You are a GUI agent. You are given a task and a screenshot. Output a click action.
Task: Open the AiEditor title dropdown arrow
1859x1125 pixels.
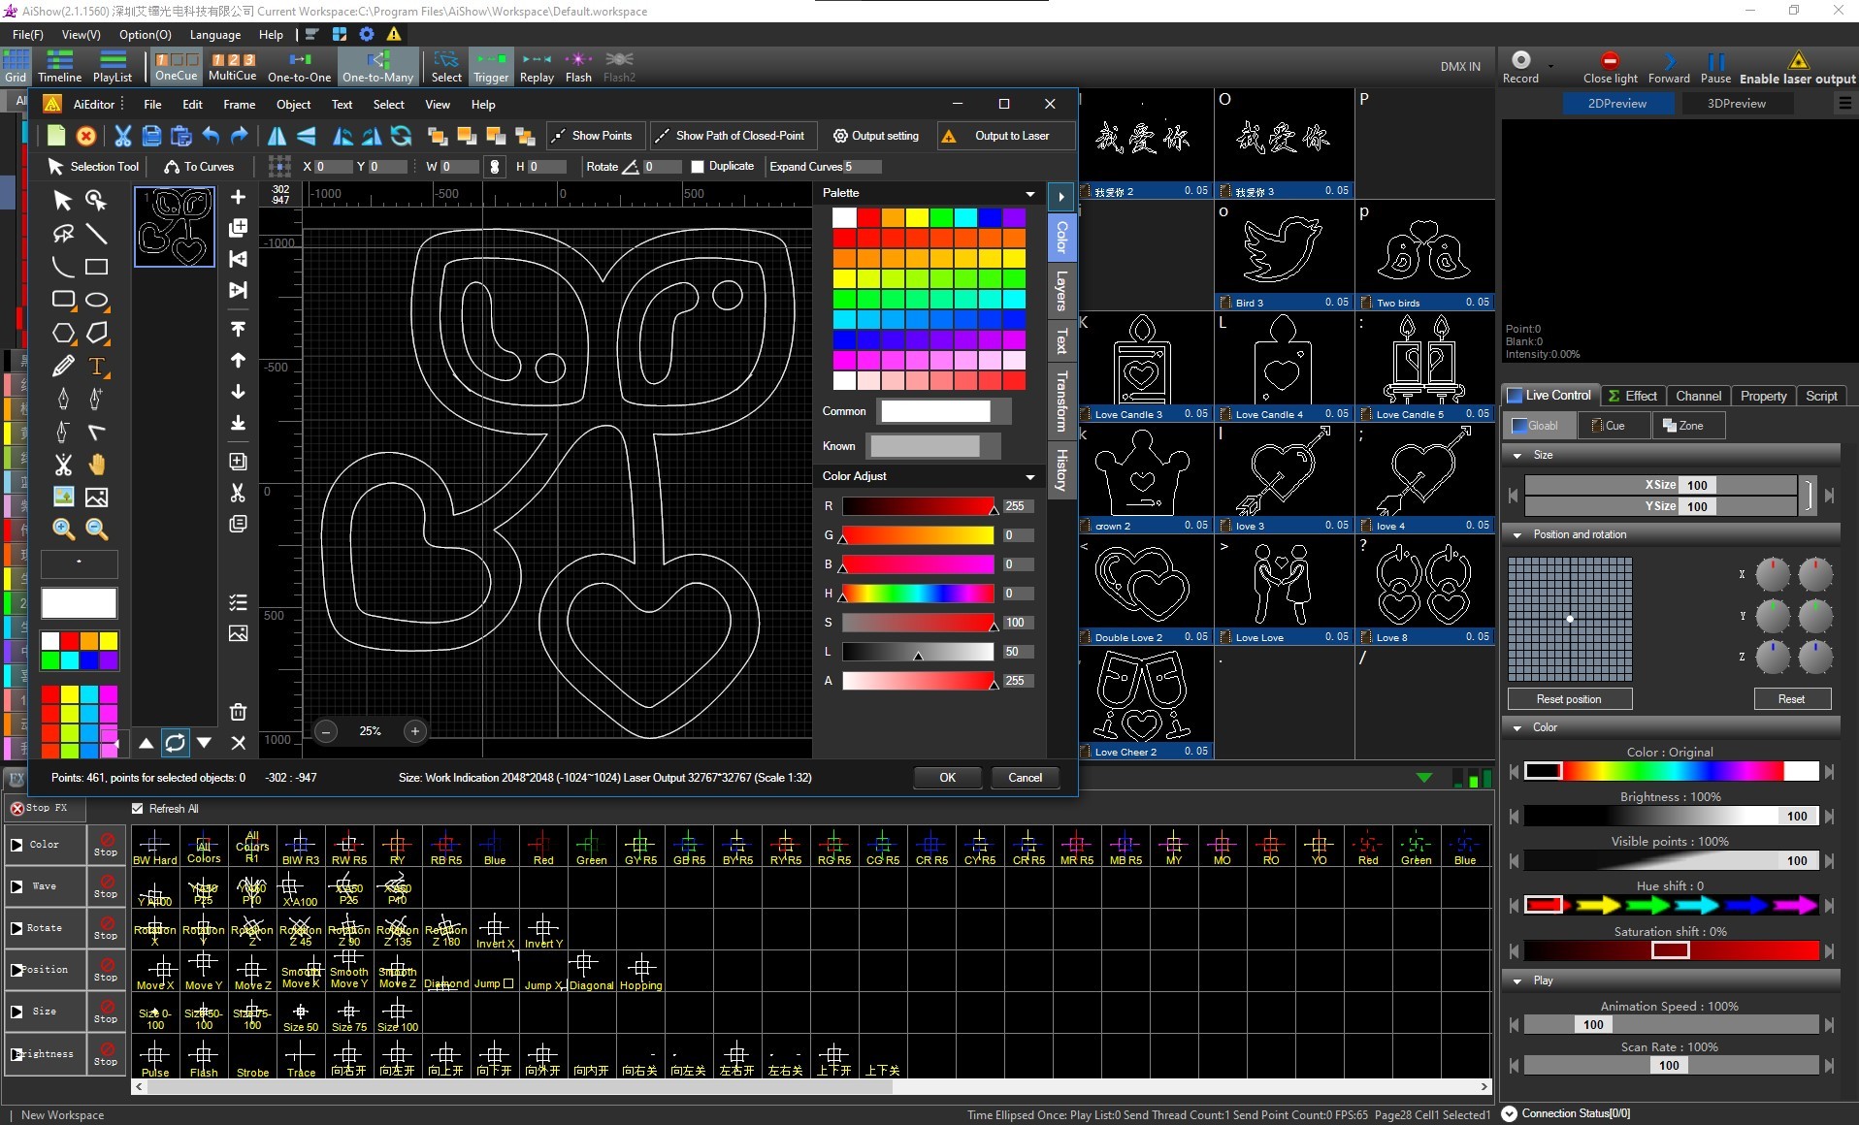point(123,105)
